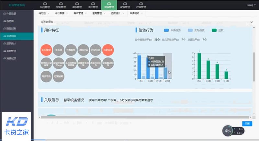The width and height of the screenshot is (259, 141).
Task: Select 申请明细 in the left sidebar
Action: (17, 36)
